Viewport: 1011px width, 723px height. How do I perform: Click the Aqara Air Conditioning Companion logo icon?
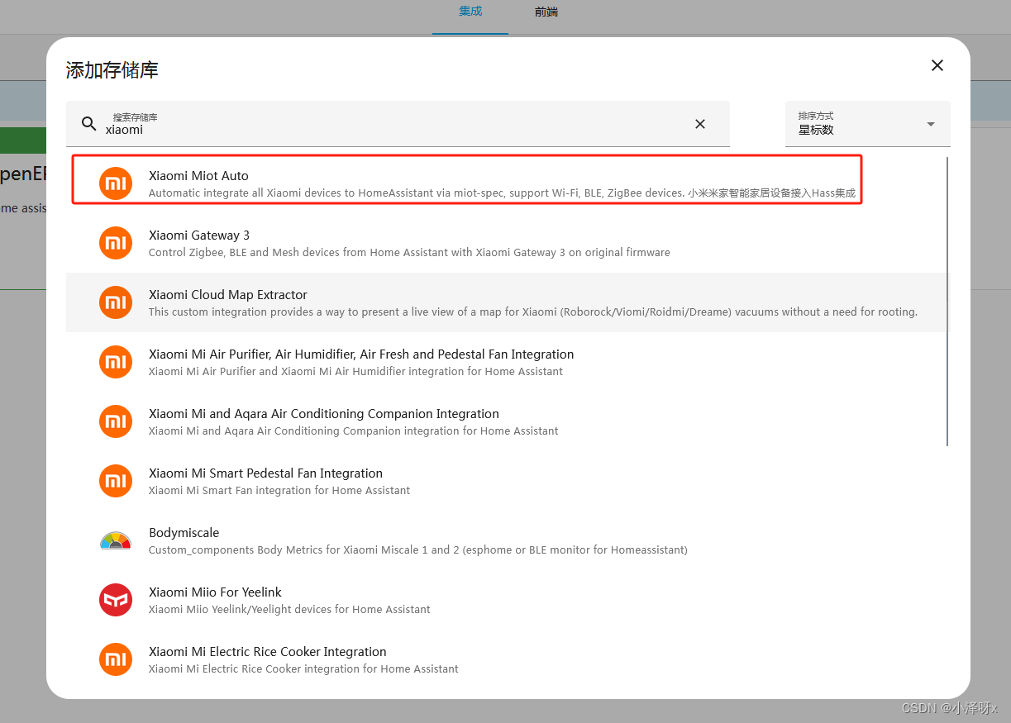point(116,421)
